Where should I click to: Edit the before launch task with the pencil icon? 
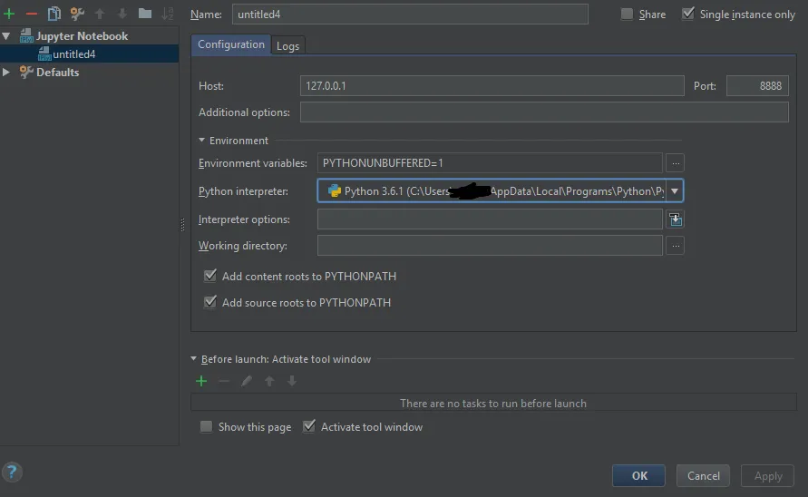pyautogui.click(x=247, y=381)
